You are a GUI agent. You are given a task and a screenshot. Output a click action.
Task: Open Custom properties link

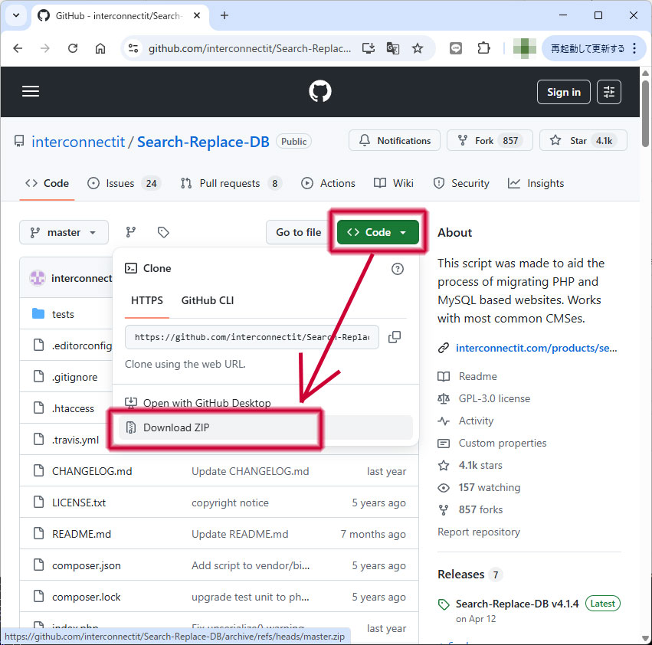coord(503,443)
